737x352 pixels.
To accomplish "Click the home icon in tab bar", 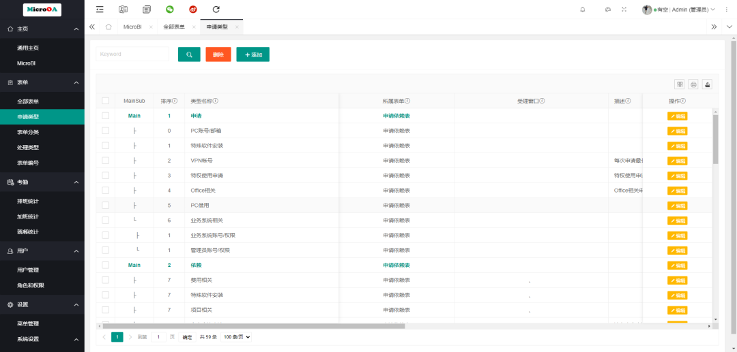I will 109,27.
